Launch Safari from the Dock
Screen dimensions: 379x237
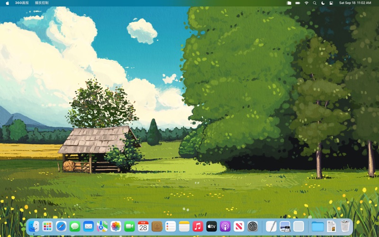point(61,227)
